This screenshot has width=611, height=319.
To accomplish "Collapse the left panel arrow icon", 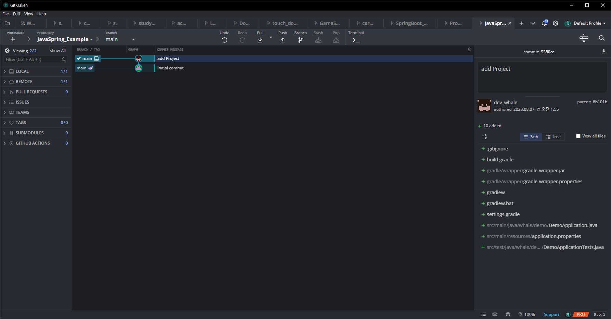I will click(7, 51).
